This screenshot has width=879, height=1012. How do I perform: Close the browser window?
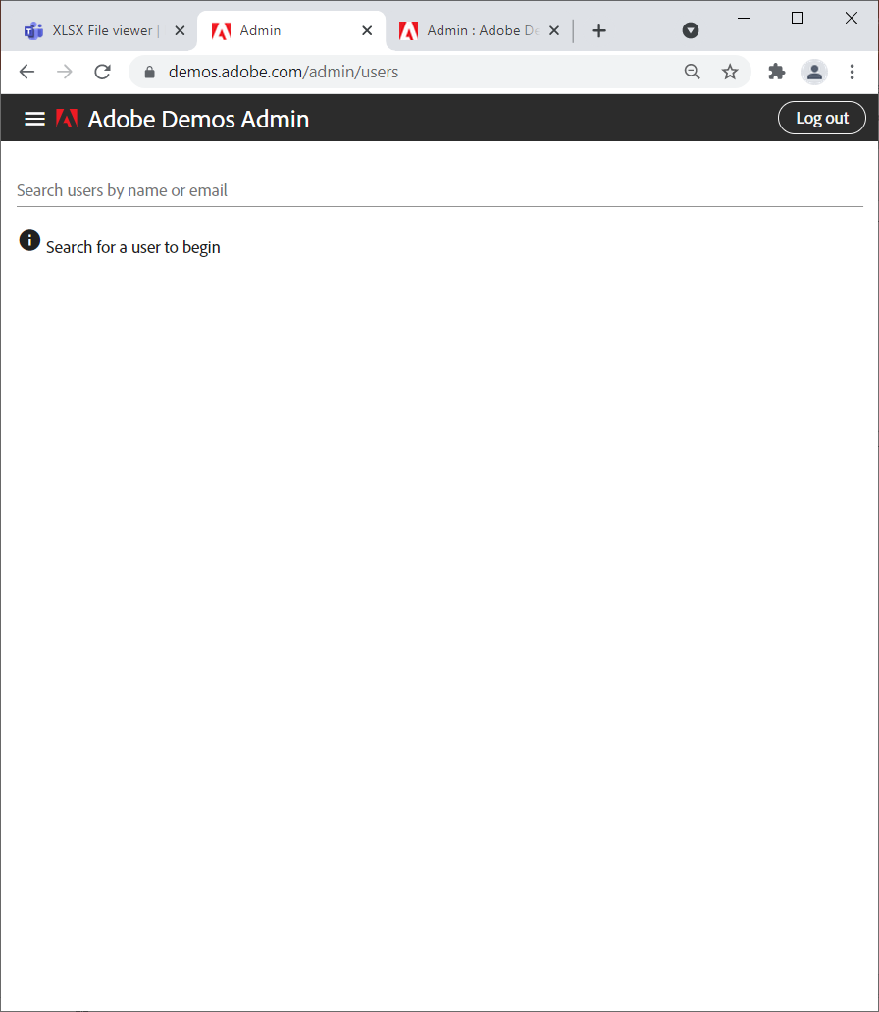click(x=852, y=18)
